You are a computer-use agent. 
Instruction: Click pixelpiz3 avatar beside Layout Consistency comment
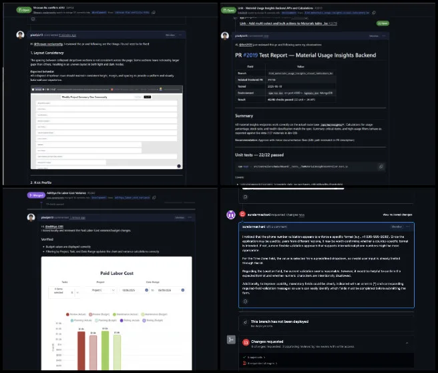tap(20, 35)
